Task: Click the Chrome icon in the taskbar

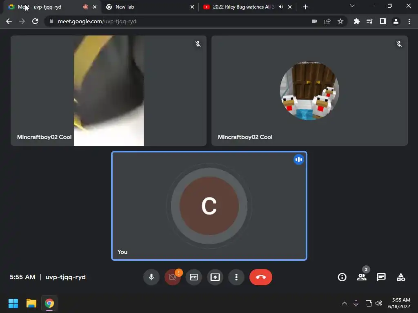Action: (x=49, y=303)
